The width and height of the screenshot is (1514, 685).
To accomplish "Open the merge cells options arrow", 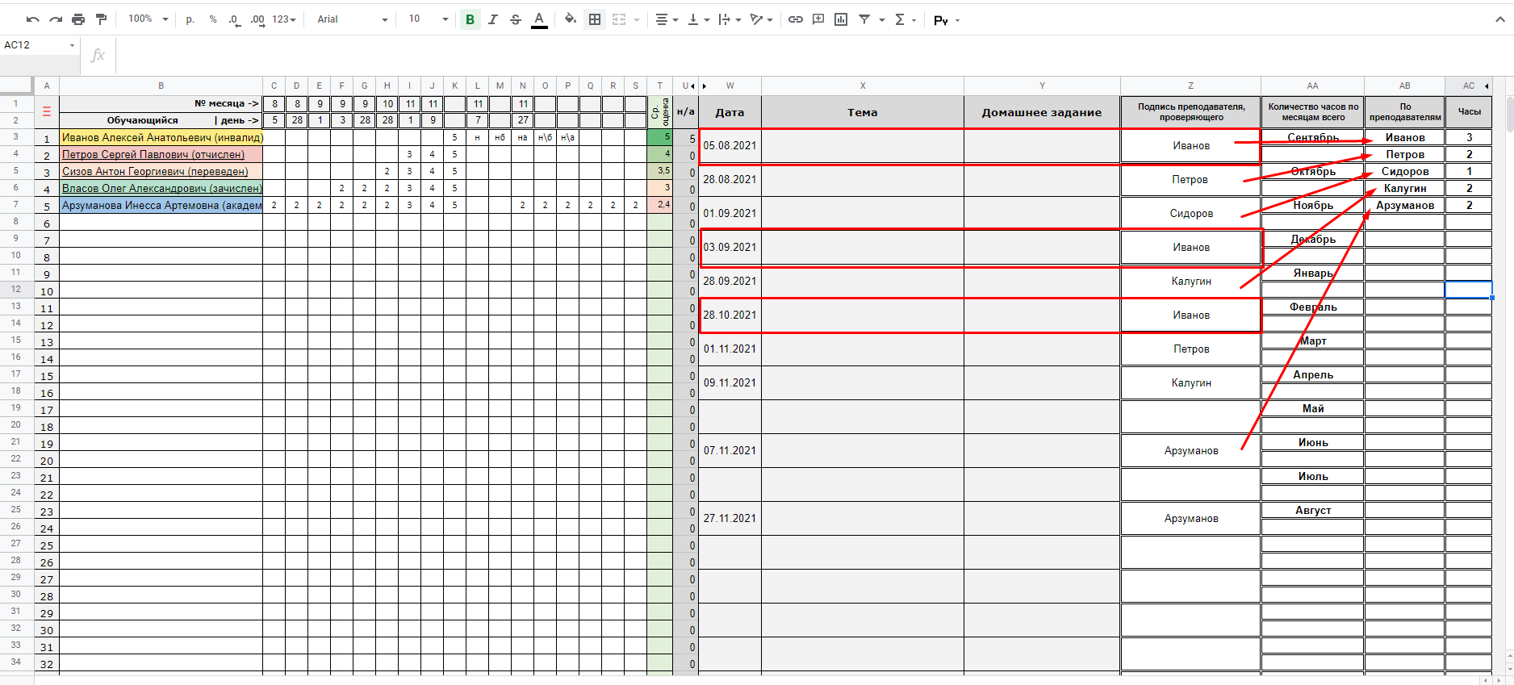I will [637, 20].
